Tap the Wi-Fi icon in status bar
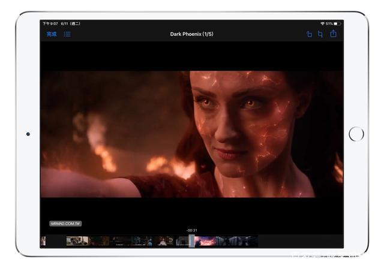 click(x=322, y=23)
